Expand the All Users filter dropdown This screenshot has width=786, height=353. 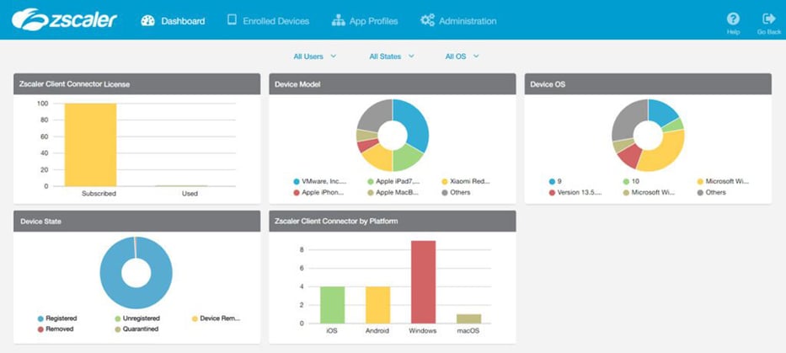tap(314, 56)
